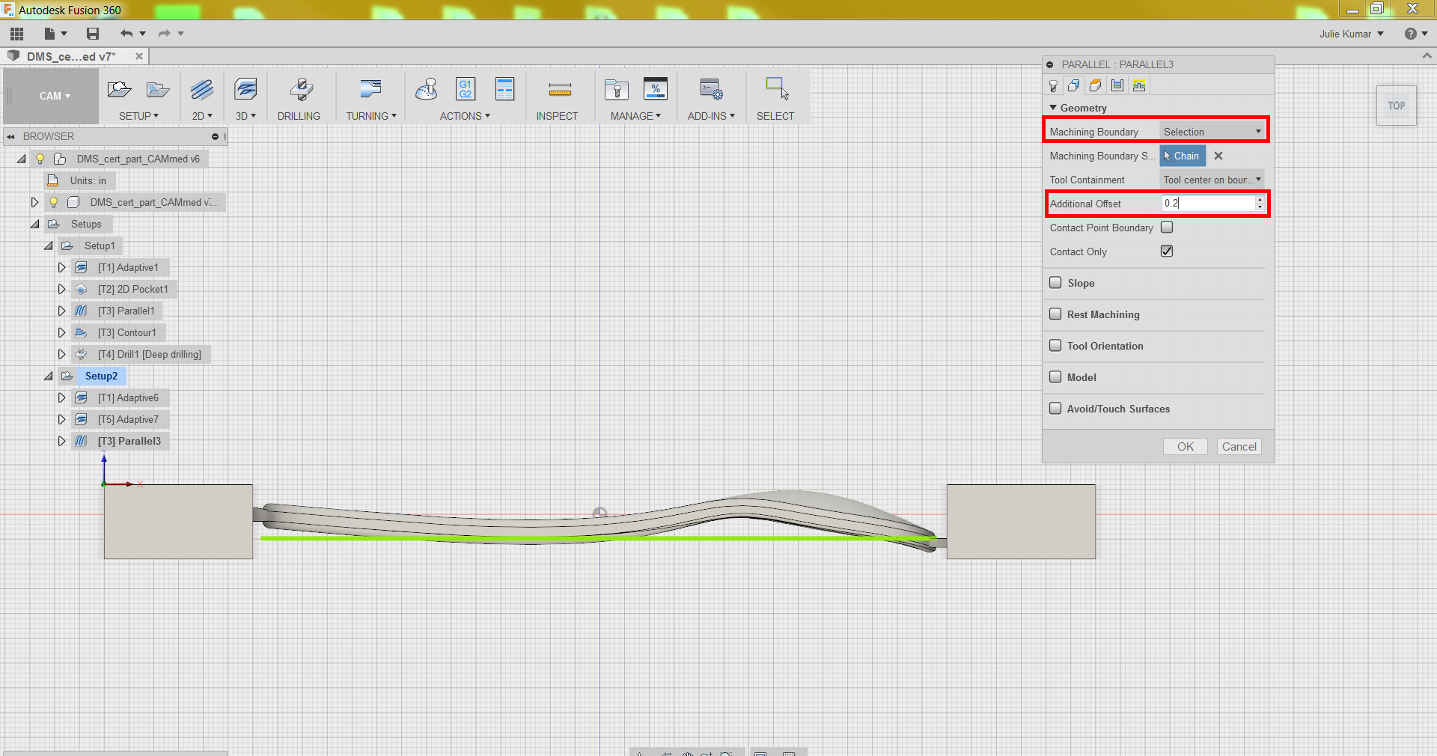Click the New Setup icon

[x=119, y=90]
